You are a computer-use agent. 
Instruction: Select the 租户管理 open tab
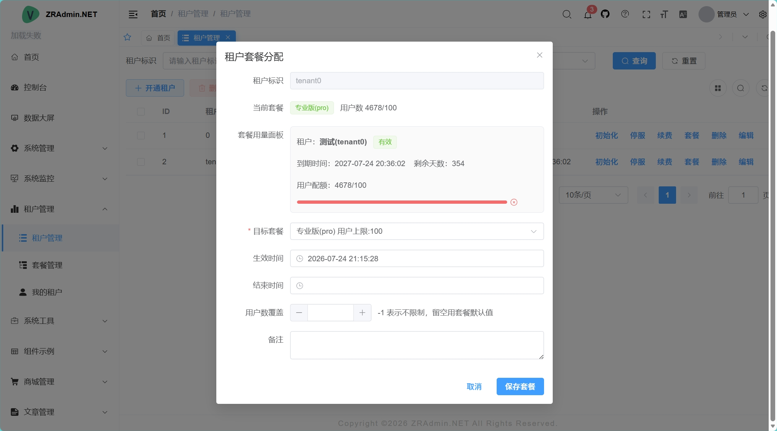click(x=207, y=38)
